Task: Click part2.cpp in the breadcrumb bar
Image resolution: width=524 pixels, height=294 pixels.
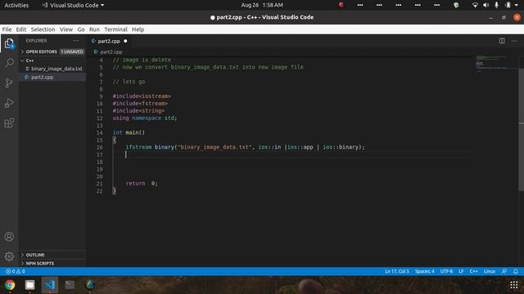Action: coord(111,52)
